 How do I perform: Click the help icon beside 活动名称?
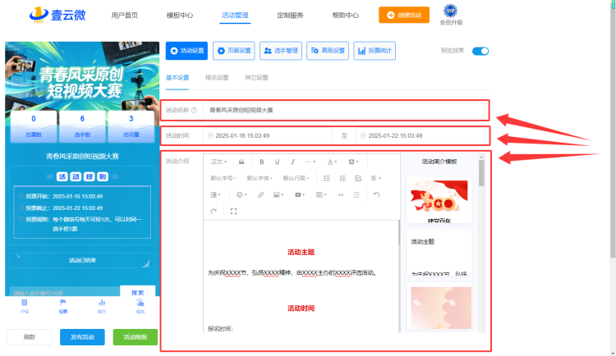coord(194,110)
